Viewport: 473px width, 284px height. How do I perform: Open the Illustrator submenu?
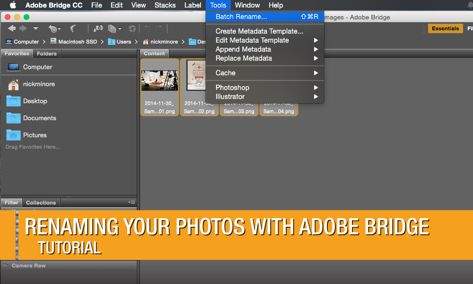tap(265, 97)
